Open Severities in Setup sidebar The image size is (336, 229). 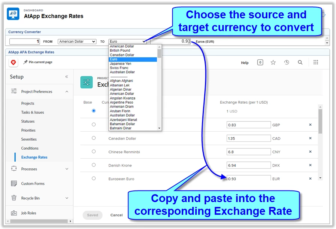point(29,139)
